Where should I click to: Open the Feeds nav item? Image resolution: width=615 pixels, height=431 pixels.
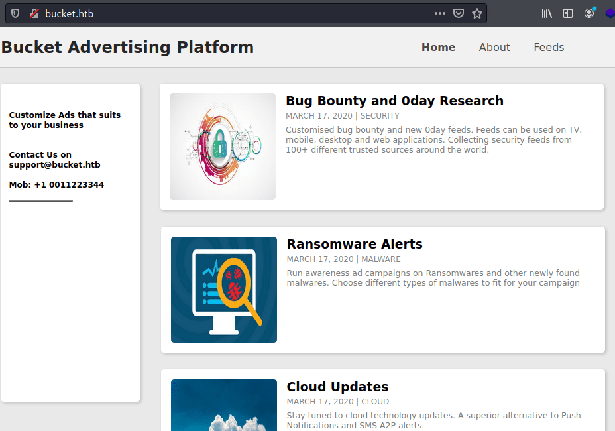pyautogui.click(x=549, y=48)
